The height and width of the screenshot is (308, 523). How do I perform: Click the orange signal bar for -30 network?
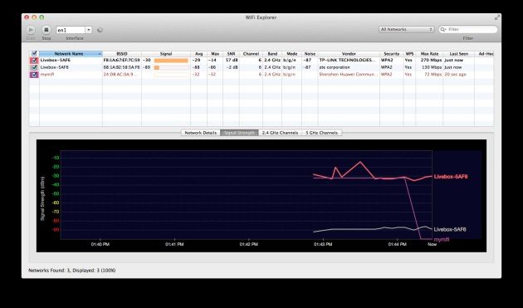(171, 61)
